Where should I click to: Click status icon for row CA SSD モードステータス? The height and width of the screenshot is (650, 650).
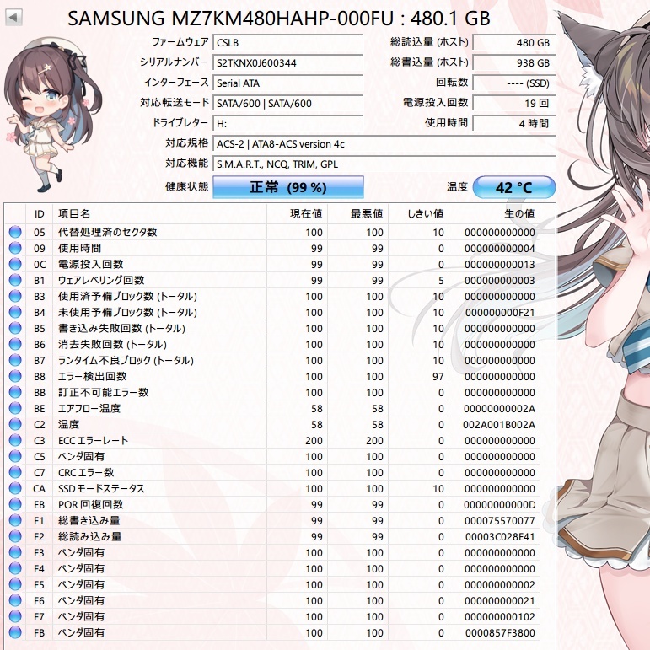click(15, 488)
